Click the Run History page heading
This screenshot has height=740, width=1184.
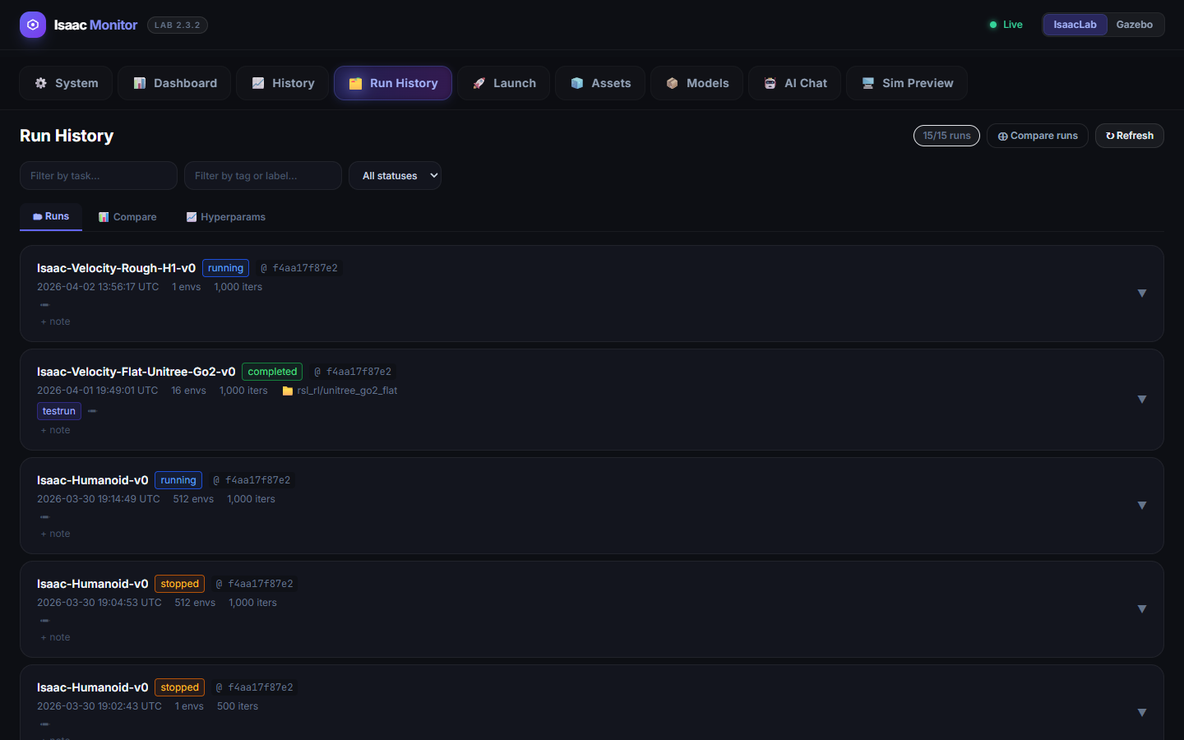pos(67,136)
